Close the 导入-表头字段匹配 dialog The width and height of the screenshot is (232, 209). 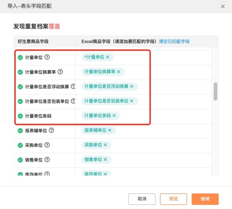(223, 7)
